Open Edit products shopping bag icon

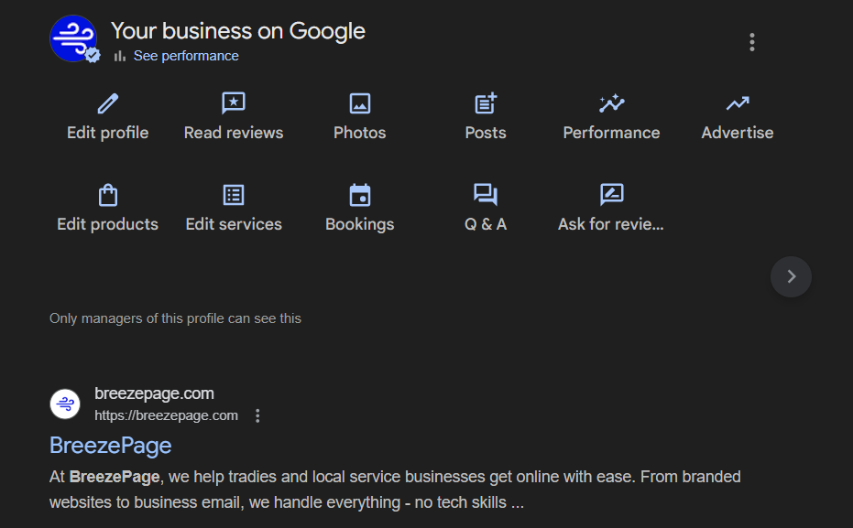[x=108, y=195]
